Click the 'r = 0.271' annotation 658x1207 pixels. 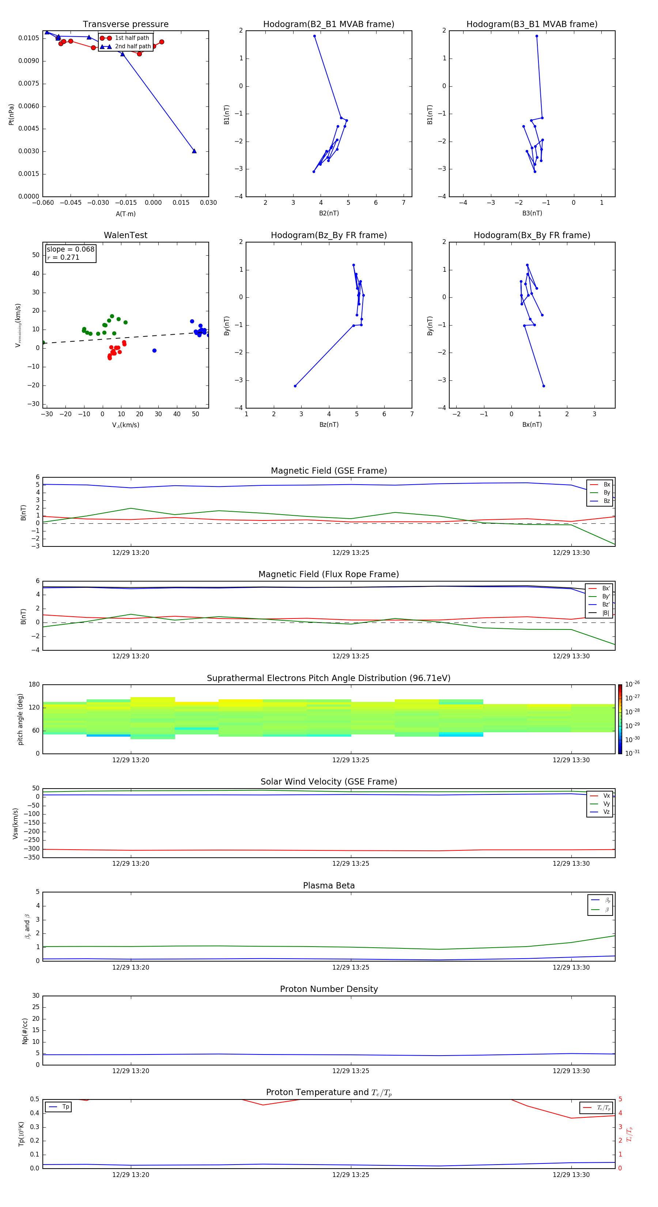tap(63, 257)
